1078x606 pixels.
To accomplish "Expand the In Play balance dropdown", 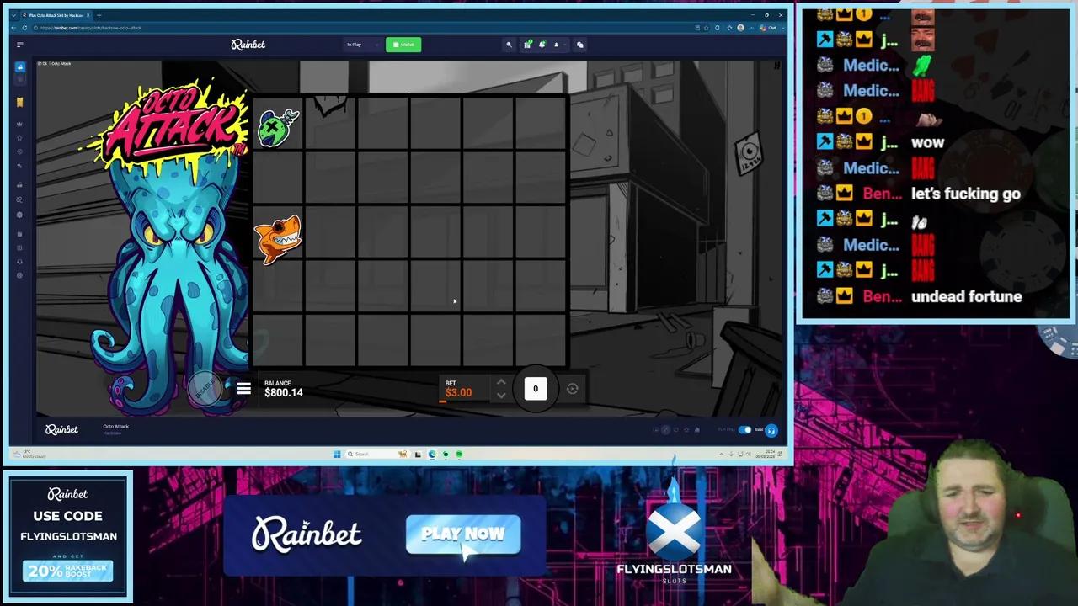I will 362,45.
